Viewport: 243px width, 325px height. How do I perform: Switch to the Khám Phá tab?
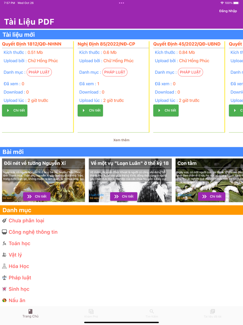[x=91, y=314]
